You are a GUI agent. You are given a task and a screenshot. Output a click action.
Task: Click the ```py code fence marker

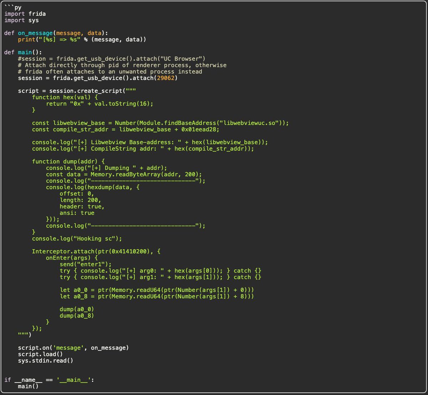point(13,7)
